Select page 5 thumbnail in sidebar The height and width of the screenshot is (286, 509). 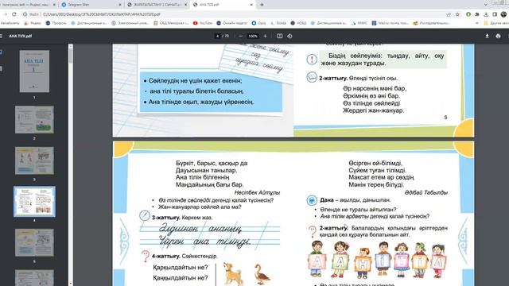pyautogui.click(x=34, y=242)
